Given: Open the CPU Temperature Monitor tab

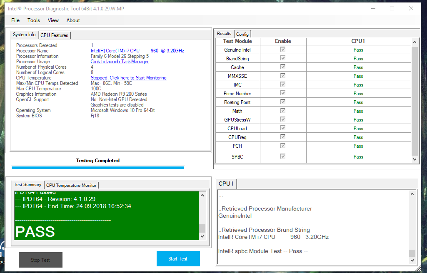Looking at the screenshot, I should point(71,185).
